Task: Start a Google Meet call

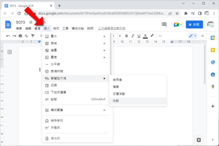Action: [x=177, y=25]
